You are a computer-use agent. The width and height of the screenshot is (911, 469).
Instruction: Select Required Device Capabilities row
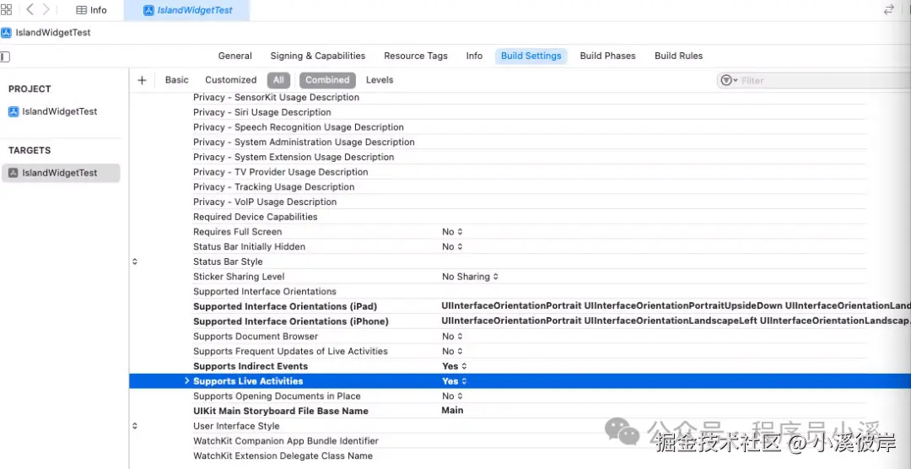[x=255, y=217]
